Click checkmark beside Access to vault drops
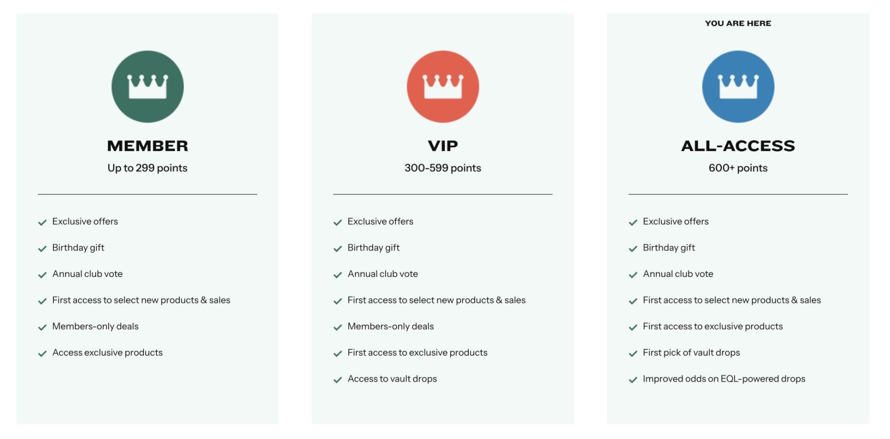 click(x=337, y=380)
